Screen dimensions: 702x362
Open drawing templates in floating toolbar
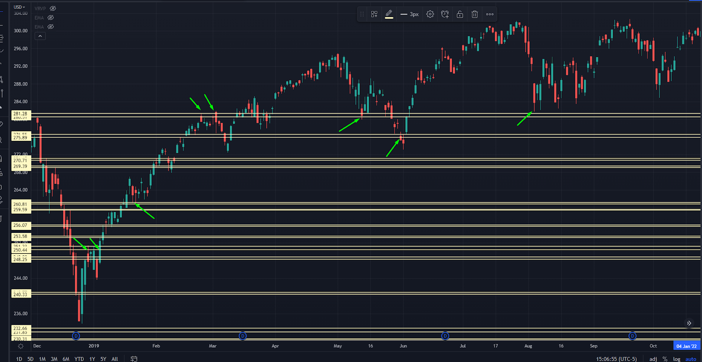pos(374,14)
